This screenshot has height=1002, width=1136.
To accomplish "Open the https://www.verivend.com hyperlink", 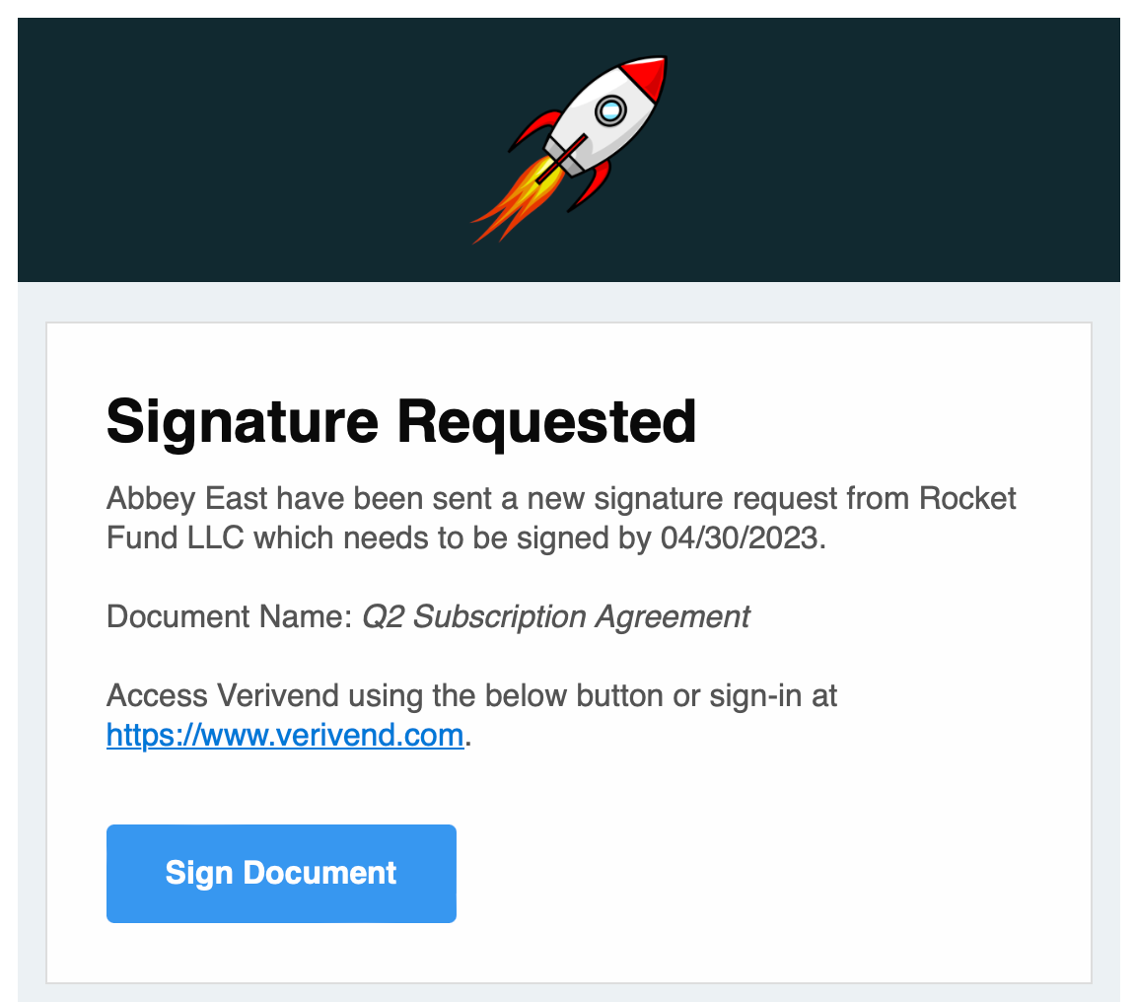I will pyautogui.click(x=284, y=735).
